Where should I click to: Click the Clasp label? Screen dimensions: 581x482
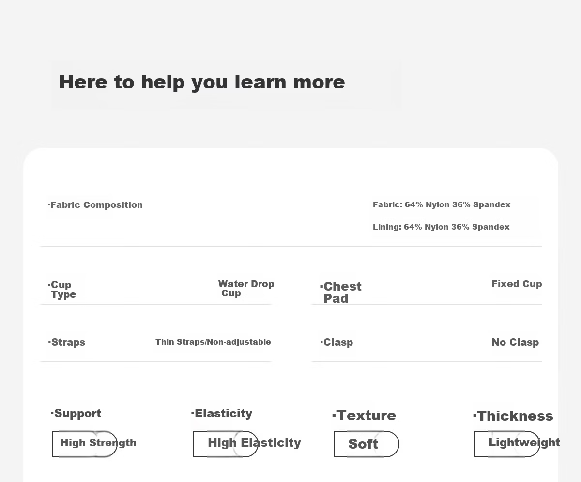coord(336,342)
